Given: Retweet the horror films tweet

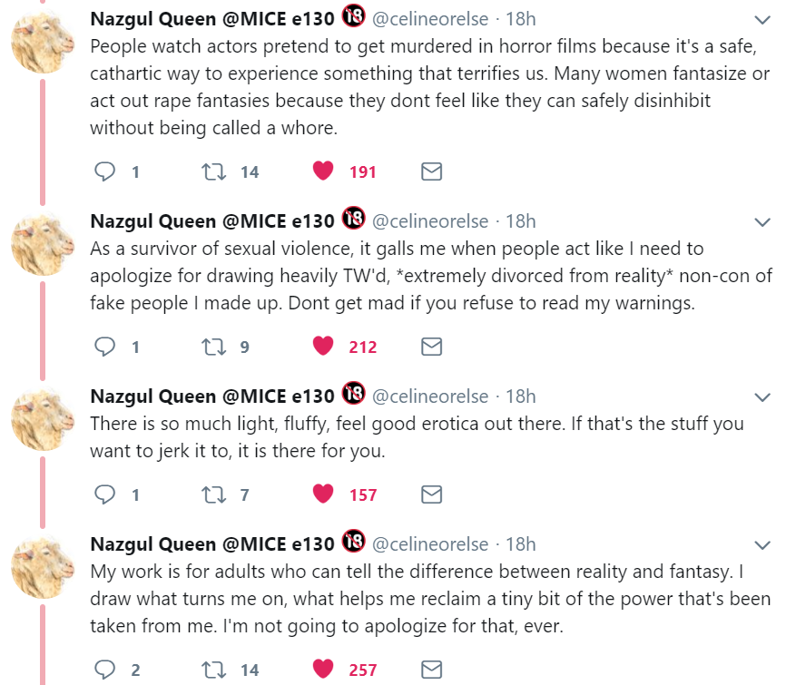Looking at the screenshot, I should coord(215,171).
